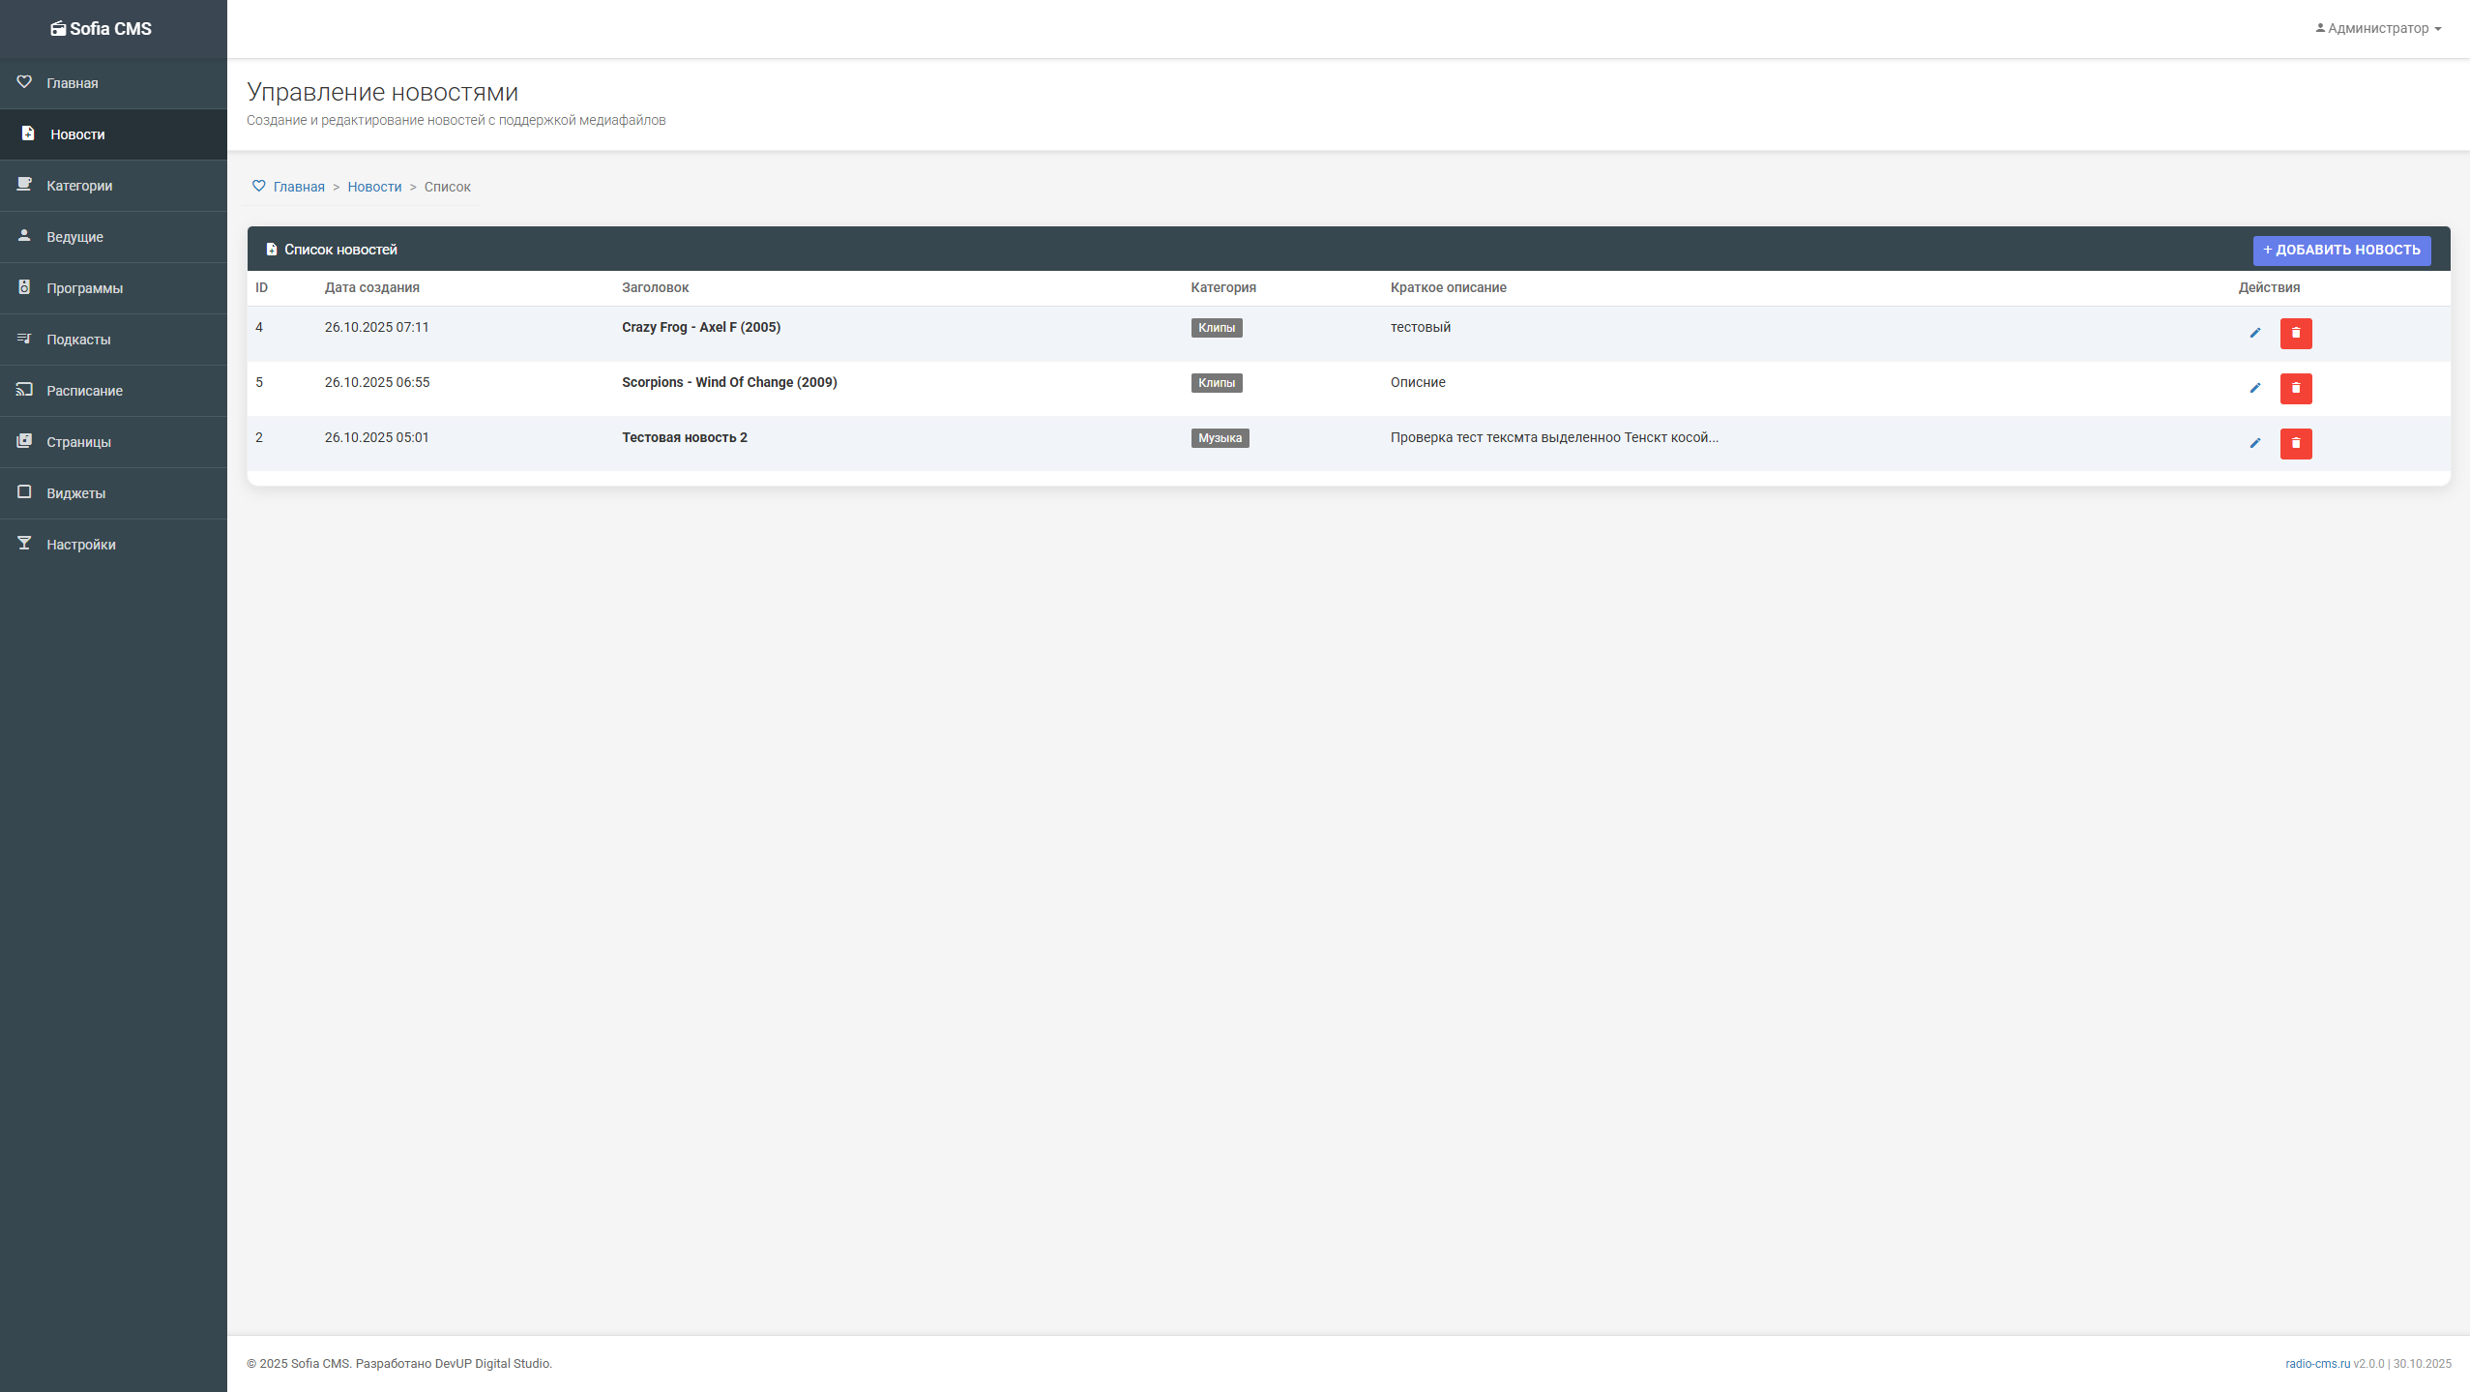Open the Новости breadcrumb link

[x=373, y=186]
